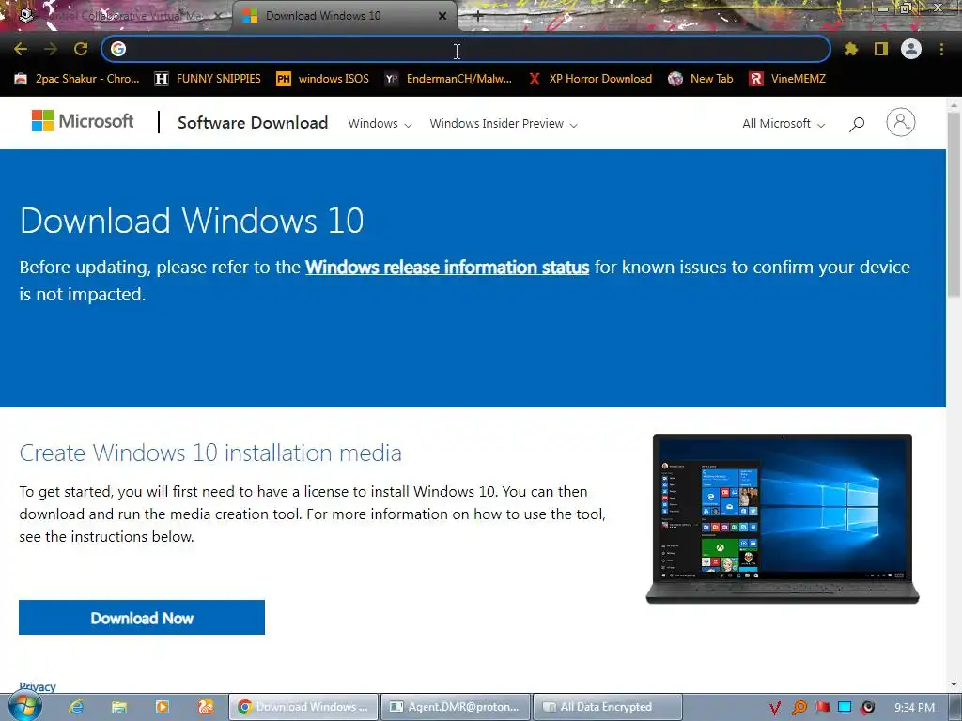Click the 9:34 PM taskbar clock
Viewport: 962px width, 721px height.
click(x=914, y=708)
